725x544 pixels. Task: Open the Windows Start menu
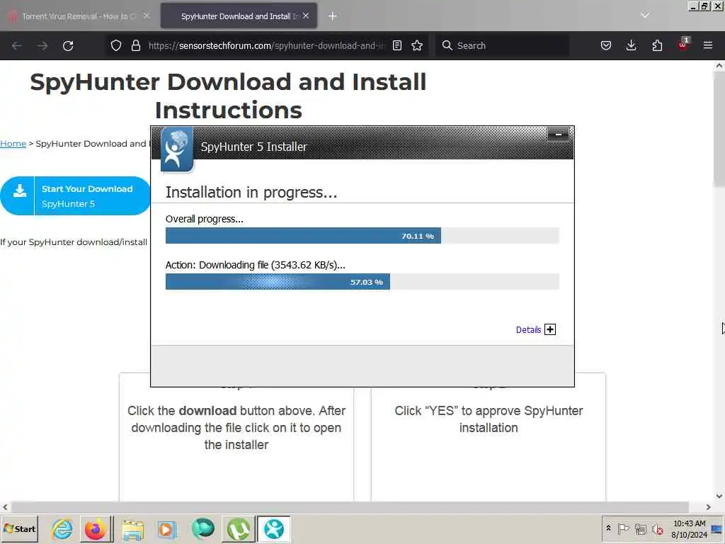coord(19,528)
